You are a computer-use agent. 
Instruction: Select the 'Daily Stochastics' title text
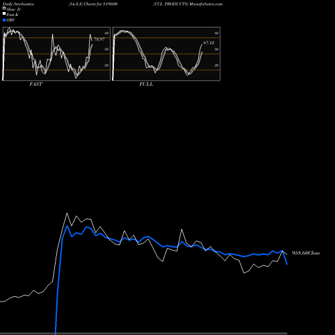coord(18,4)
